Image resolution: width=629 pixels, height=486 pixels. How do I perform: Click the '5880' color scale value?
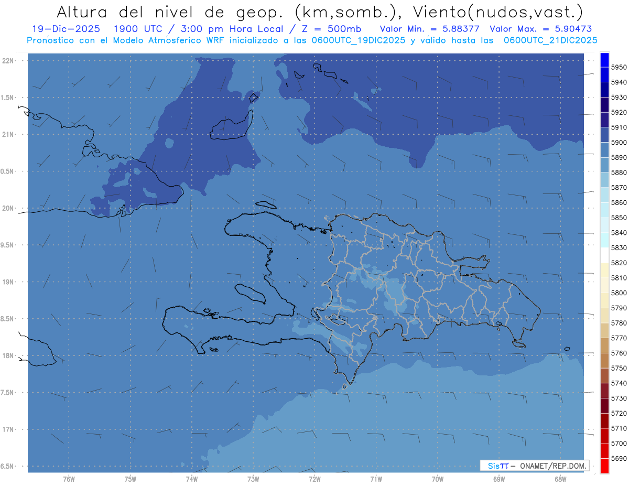pyautogui.click(x=619, y=172)
